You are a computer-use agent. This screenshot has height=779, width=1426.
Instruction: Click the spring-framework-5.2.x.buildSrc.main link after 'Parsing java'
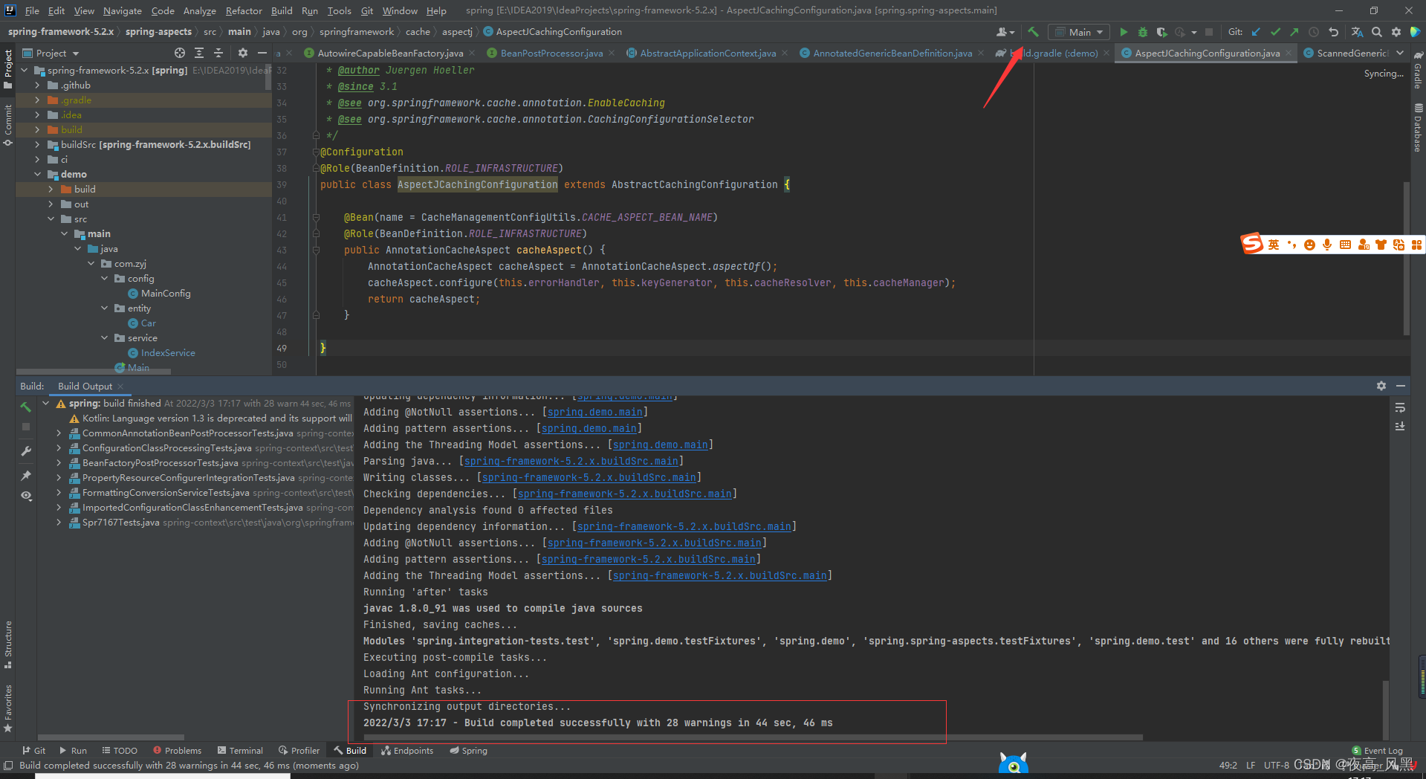(571, 461)
